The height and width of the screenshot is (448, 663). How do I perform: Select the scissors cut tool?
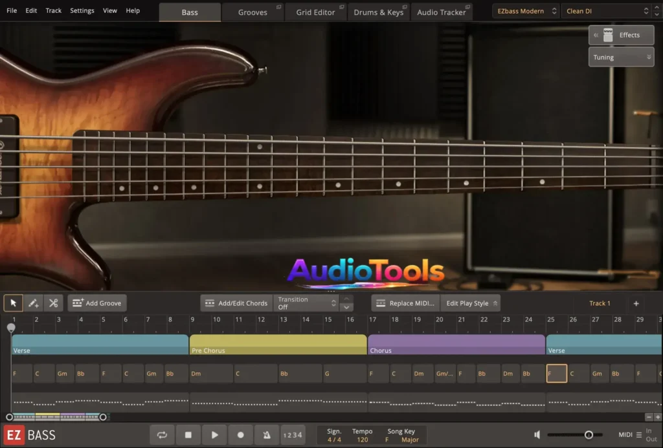coord(54,303)
